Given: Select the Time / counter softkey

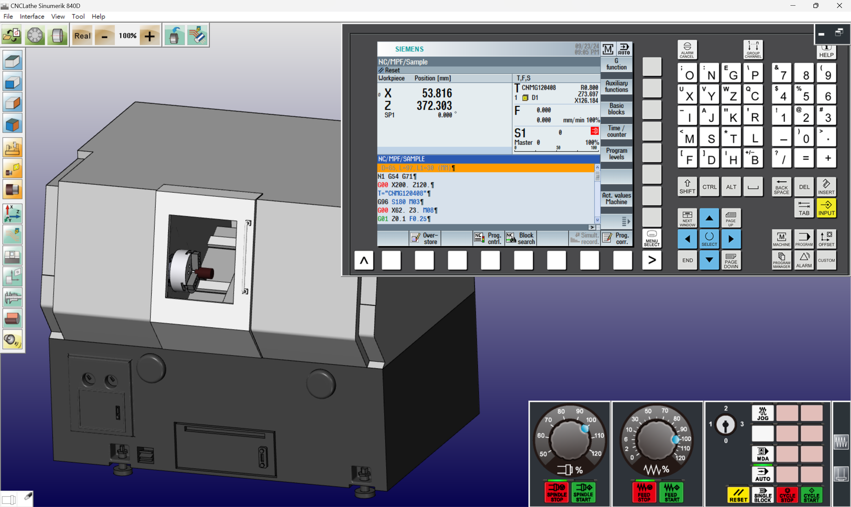Looking at the screenshot, I should tap(616, 131).
